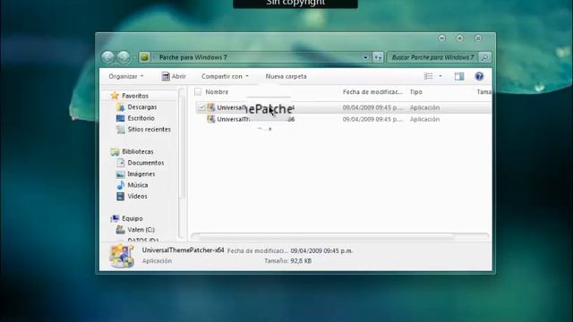The height and width of the screenshot is (322, 573).
Task: Click the Bibliotecas library icon
Action: click(115, 151)
